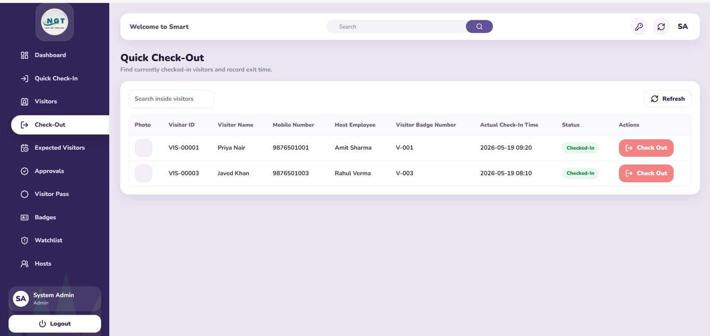This screenshot has height=336, width=710.
Task: Click the Hosts people icon
Action: (24, 264)
